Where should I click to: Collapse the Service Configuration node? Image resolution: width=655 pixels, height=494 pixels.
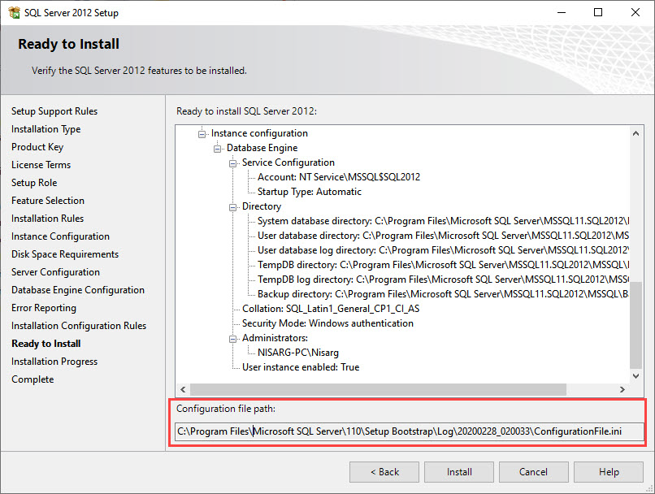point(234,162)
